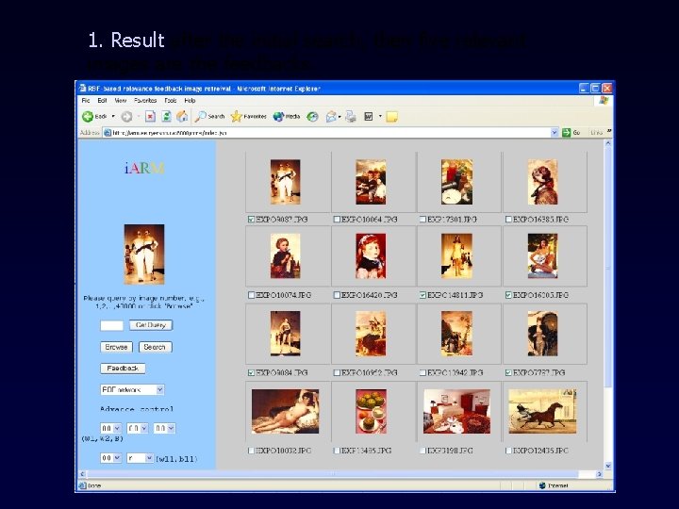Click the horse and carriage thumbnail

[x=542, y=411]
